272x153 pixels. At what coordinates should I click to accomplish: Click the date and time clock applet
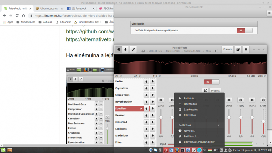coord(250,150)
